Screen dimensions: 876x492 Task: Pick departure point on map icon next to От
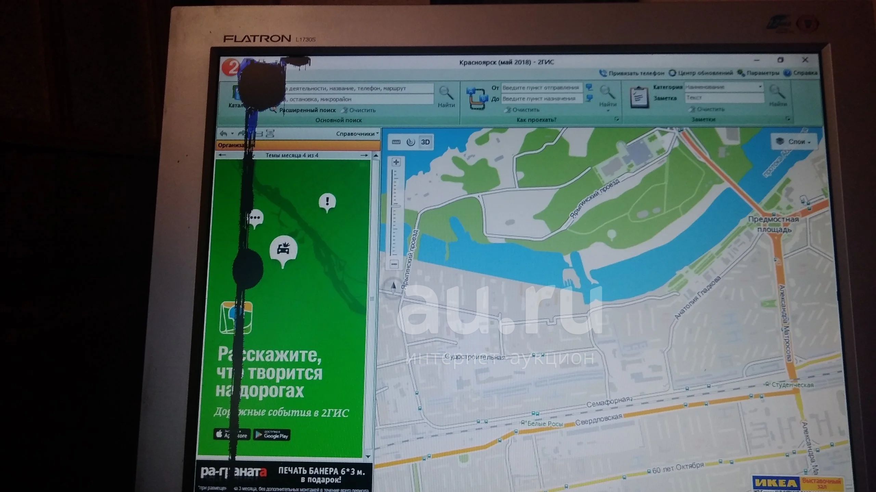tap(589, 87)
